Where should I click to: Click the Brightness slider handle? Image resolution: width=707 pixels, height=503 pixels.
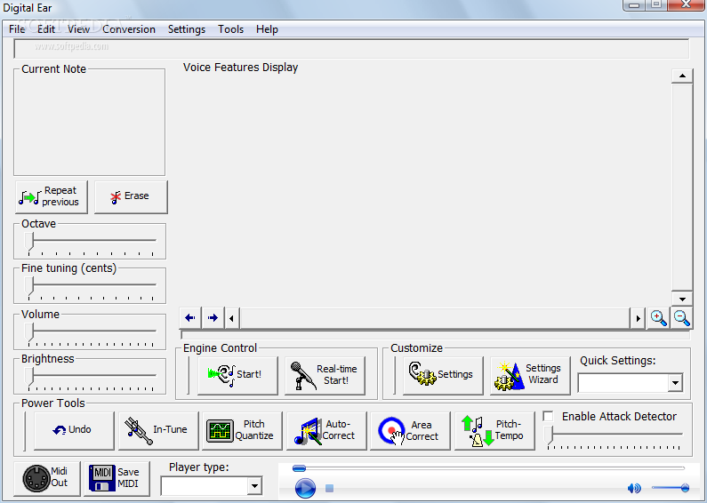coord(29,376)
